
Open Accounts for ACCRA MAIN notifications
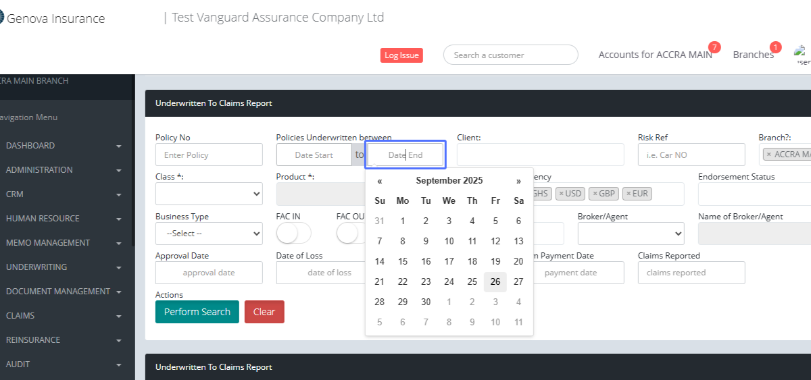point(655,55)
